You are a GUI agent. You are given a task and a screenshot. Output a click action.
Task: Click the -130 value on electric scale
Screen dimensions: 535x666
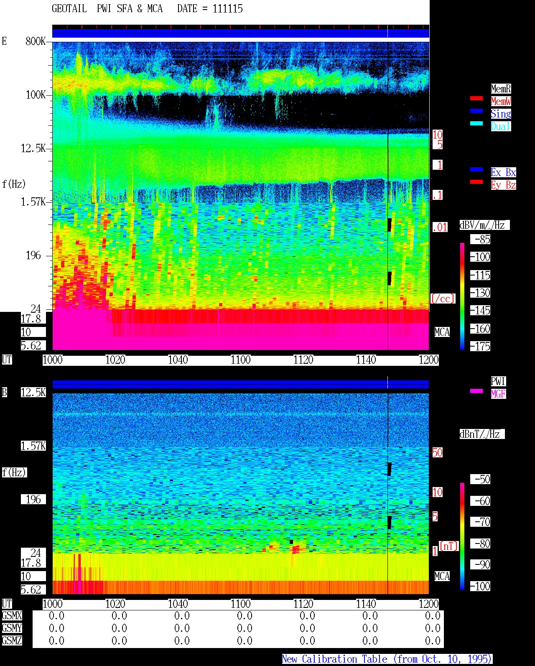[x=480, y=293]
